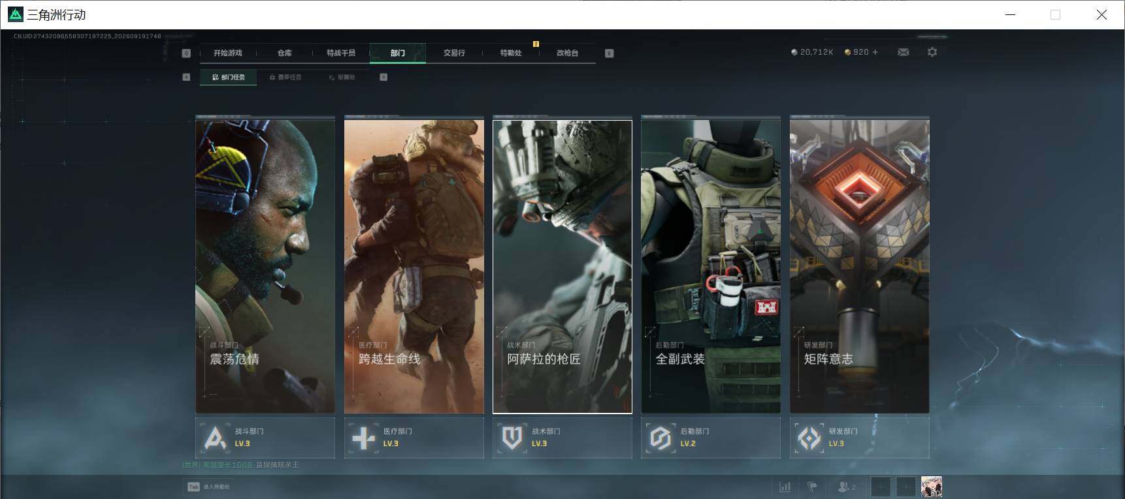Minimize the game window
The height and width of the screenshot is (499, 1125).
coord(1011,14)
